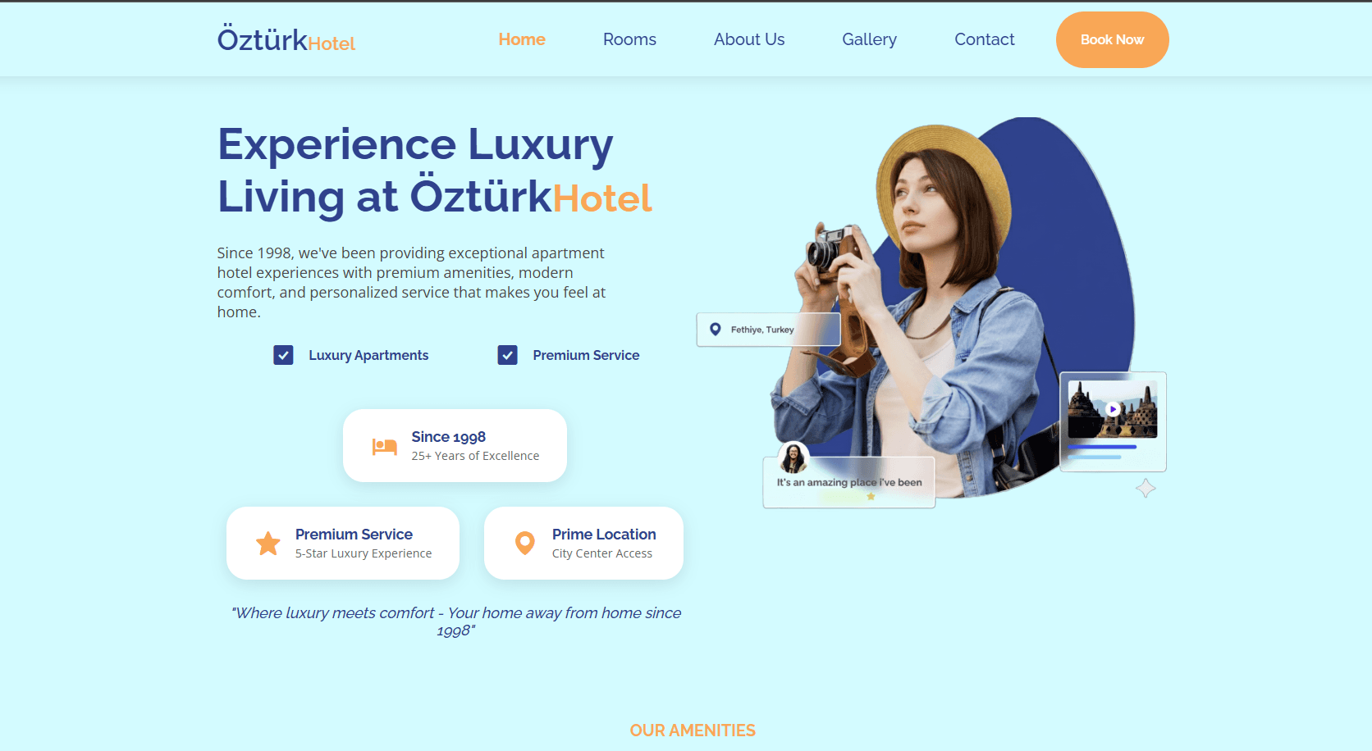Click the OUR AMENITIES heading

click(x=693, y=731)
